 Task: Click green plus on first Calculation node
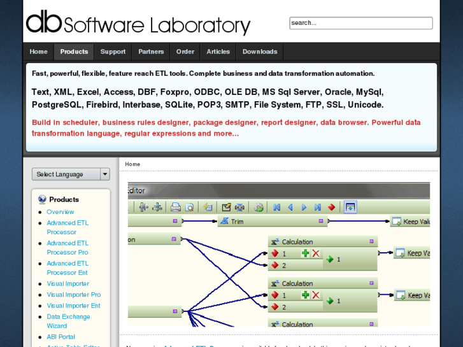click(x=305, y=253)
